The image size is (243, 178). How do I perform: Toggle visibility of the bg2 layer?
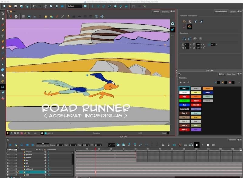pyautogui.click(x=8, y=160)
